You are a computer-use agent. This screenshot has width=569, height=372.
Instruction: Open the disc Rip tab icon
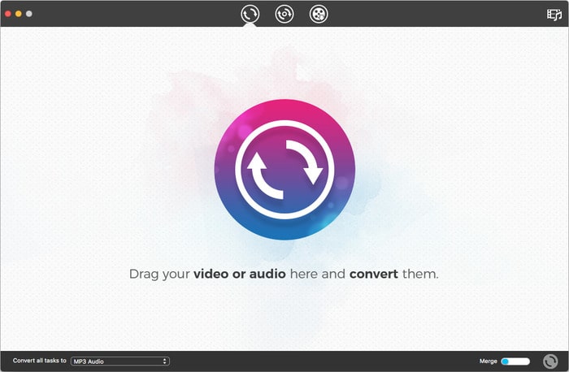tap(284, 14)
